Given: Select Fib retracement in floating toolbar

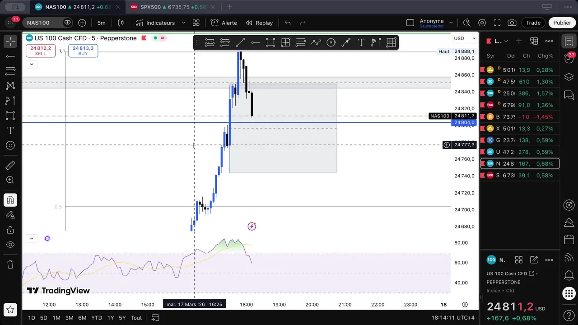Looking at the screenshot, I should [301, 42].
